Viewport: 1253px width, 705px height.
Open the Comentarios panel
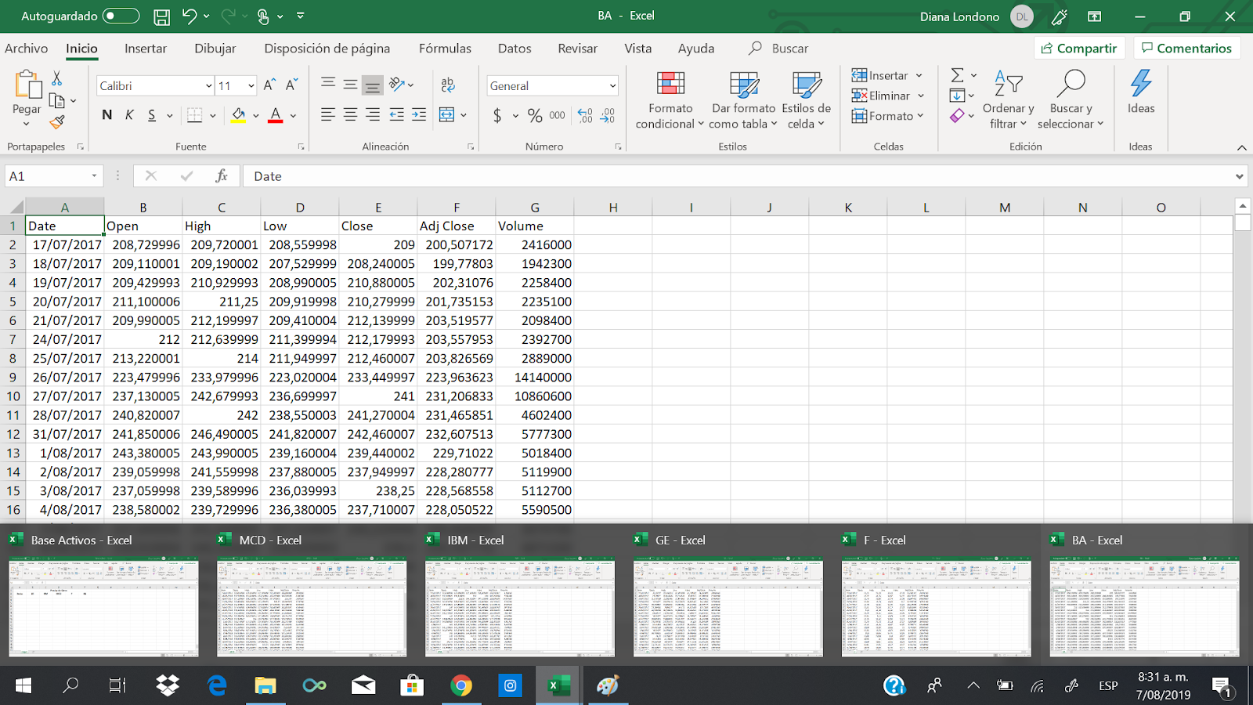coord(1186,48)
